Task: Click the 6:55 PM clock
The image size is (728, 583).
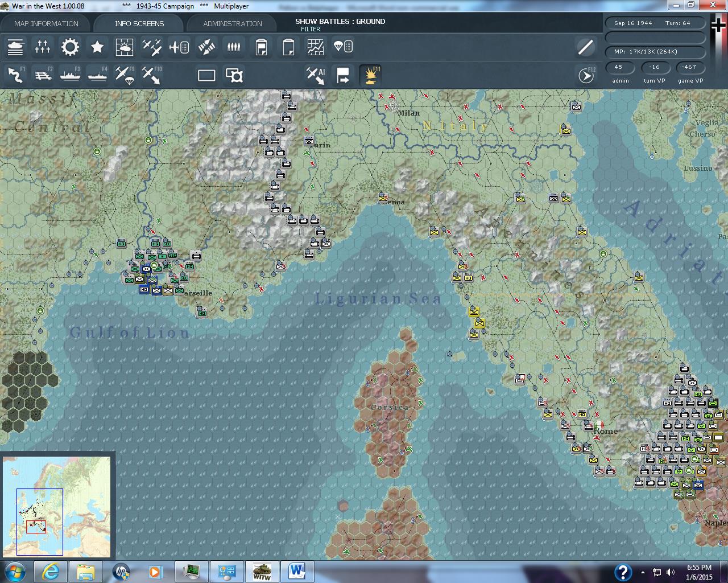Action: tap(699, 568)
